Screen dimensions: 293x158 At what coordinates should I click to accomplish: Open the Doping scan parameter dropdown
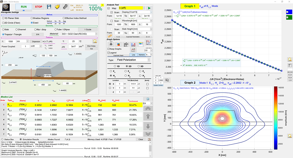tap(151, 12)
